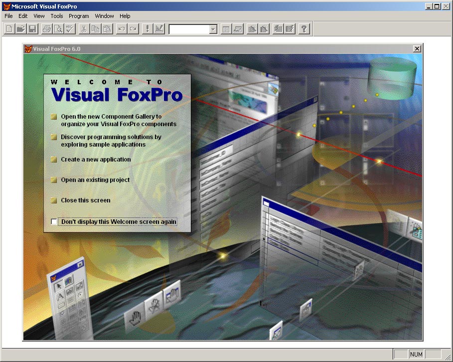453x362 pixels.
Task: Maximize the Microsoft Visual FoxPro window
Action: pos(437,6)
